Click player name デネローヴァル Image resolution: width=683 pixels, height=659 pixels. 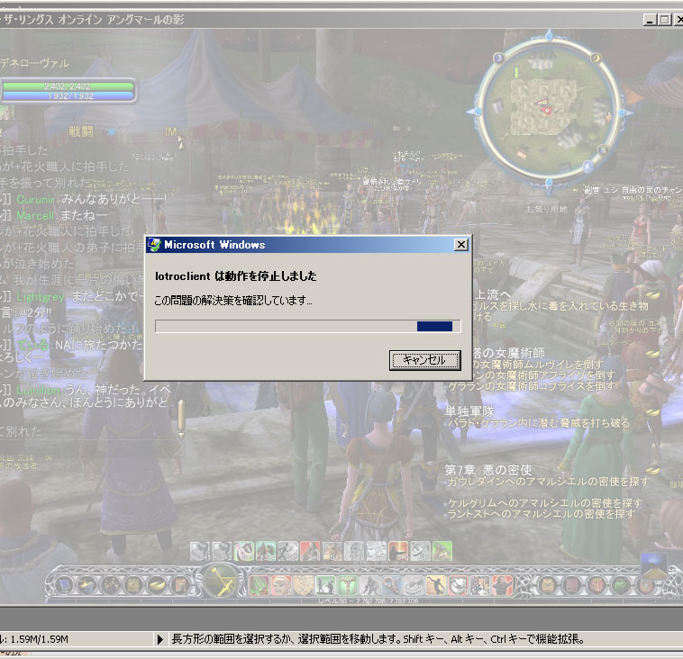34,64
